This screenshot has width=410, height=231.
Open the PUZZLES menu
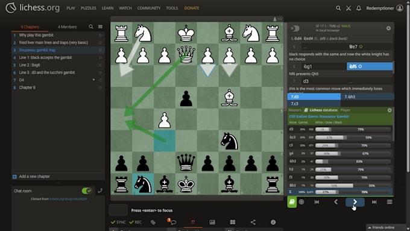(x=89, y=8)
